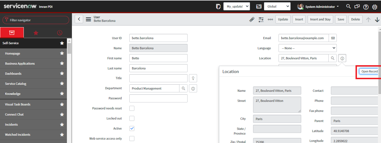Screen dimensions: 381x143
Task: Open the update set picker icon
Action: (218, 6)
